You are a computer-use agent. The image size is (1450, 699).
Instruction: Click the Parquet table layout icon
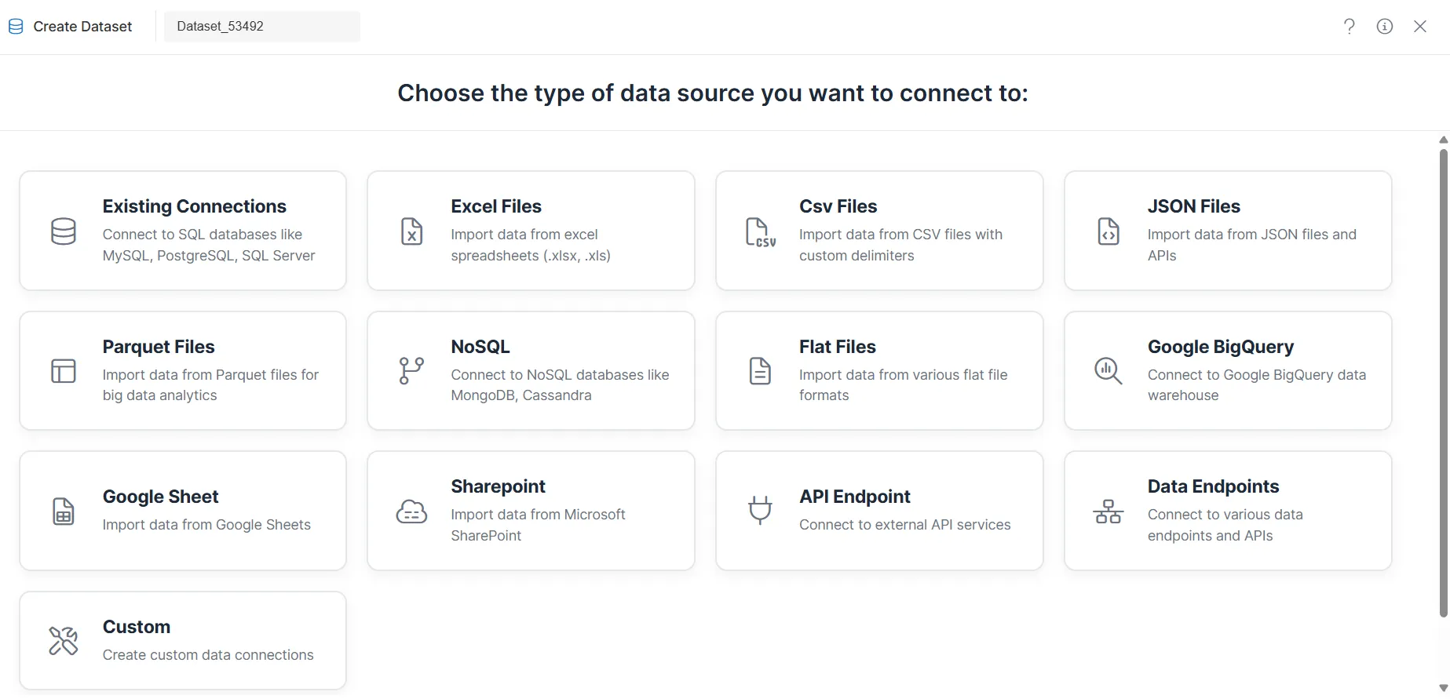(x=63, y=371)
